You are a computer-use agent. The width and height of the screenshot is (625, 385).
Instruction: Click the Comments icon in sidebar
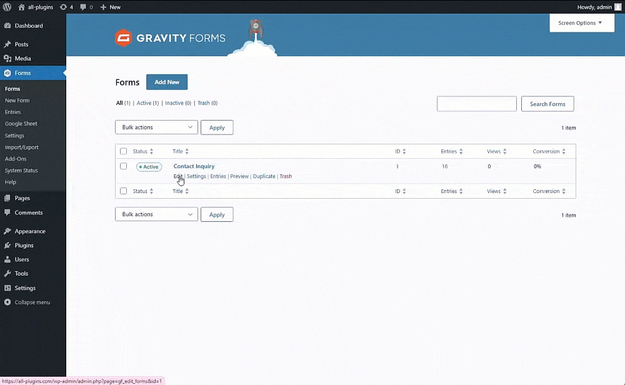(x=7, y=212)
